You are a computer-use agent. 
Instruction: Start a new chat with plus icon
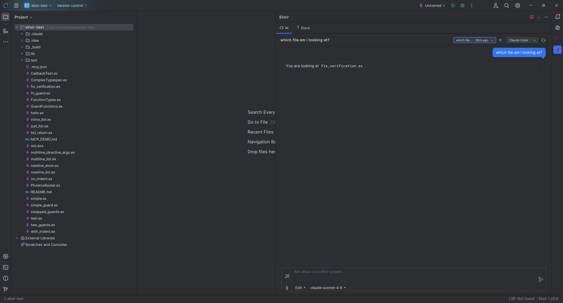coord(500,40)
